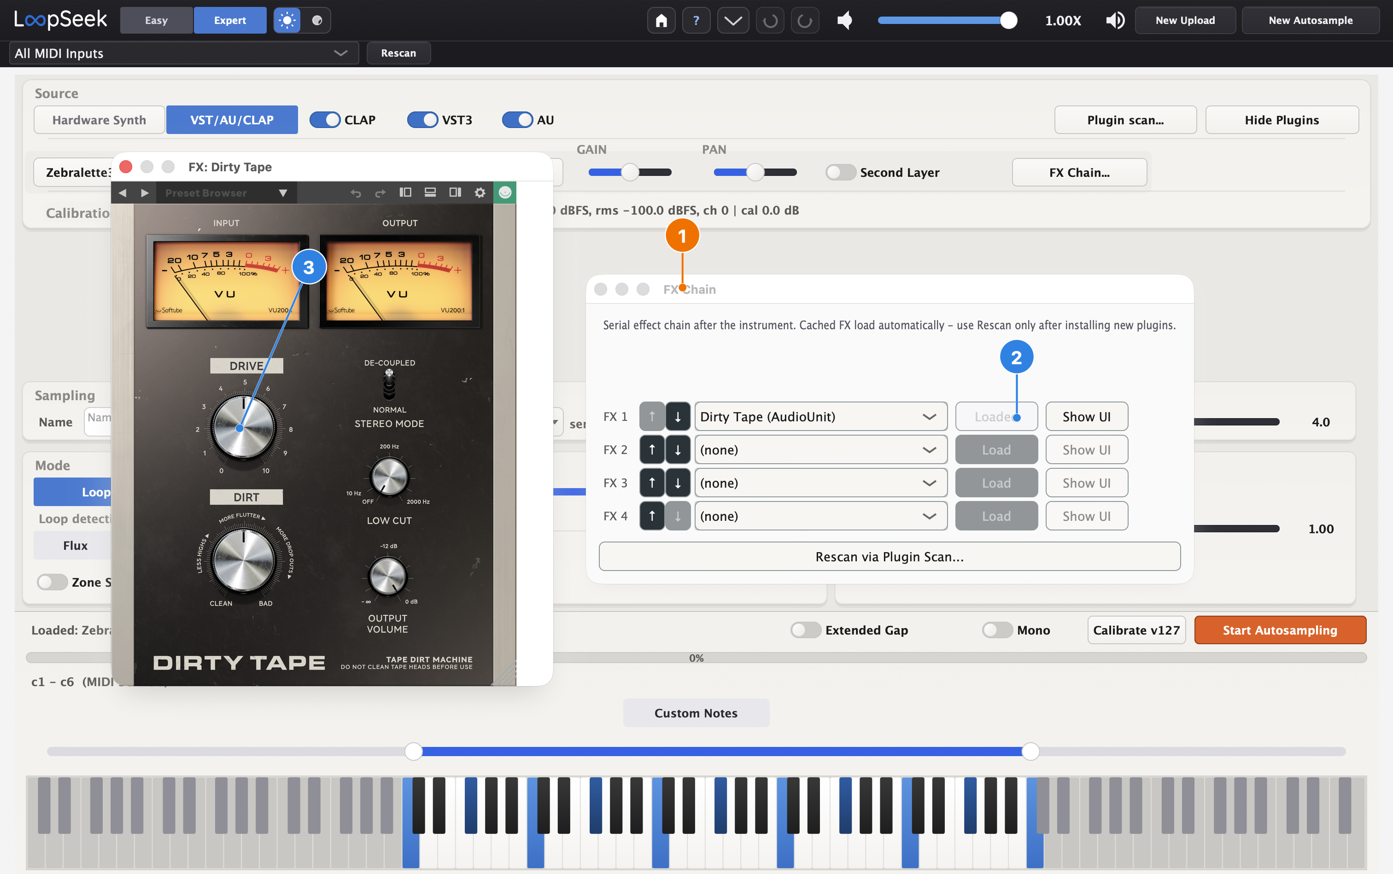Open Dirty Tape plugin settings gear

pos(480,192)
